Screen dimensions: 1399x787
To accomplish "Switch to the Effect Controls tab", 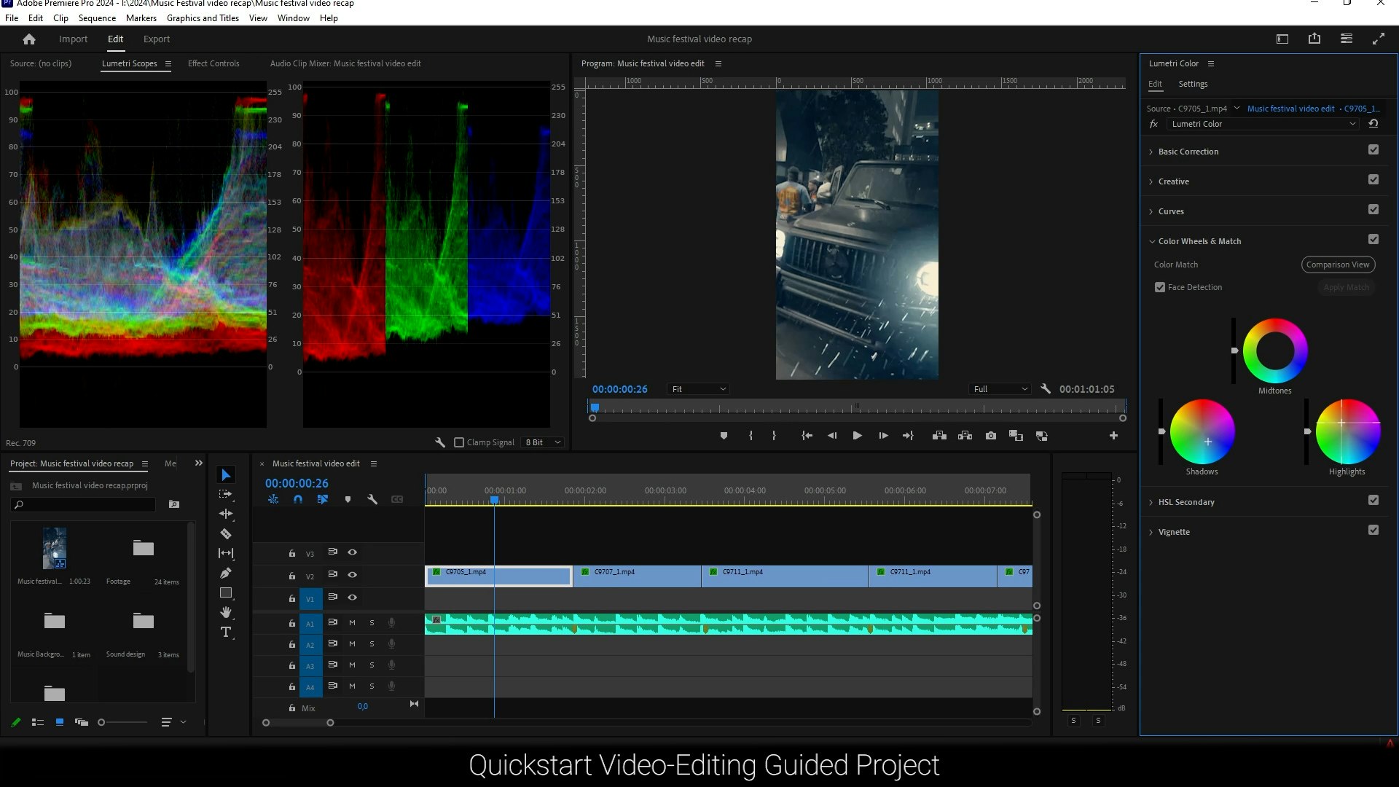I will (213, 63).
